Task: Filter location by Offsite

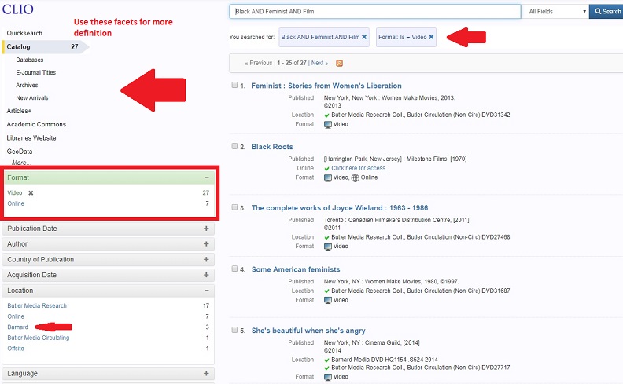Action: click(16, 349)
